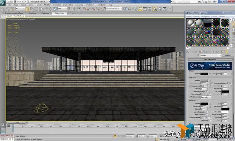Open Render Setup from main toolbar
Image resolution: width=235 pixels, height=141 pixels.
tap(160, 9)
